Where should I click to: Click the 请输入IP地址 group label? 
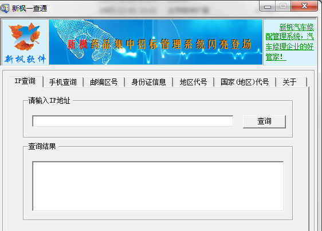tap(49, 100)
